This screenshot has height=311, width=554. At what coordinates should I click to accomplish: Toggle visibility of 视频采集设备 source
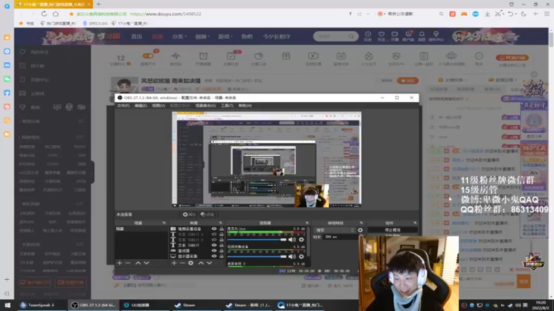click(214, 229)
